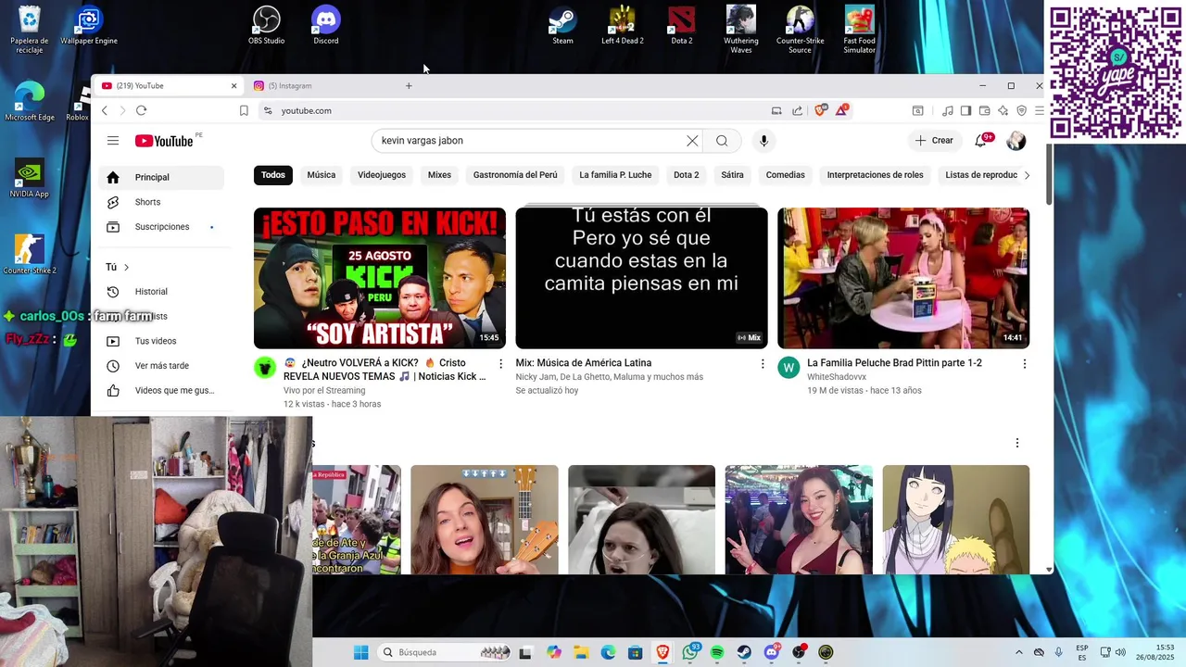Viewport: 1186px width, 667px height.
Task: Open options for Neutro VOLVERÁ a KICK video
Action: 501,364
